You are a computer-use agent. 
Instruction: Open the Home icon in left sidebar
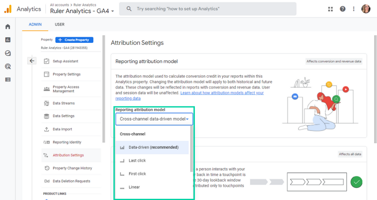8,26
